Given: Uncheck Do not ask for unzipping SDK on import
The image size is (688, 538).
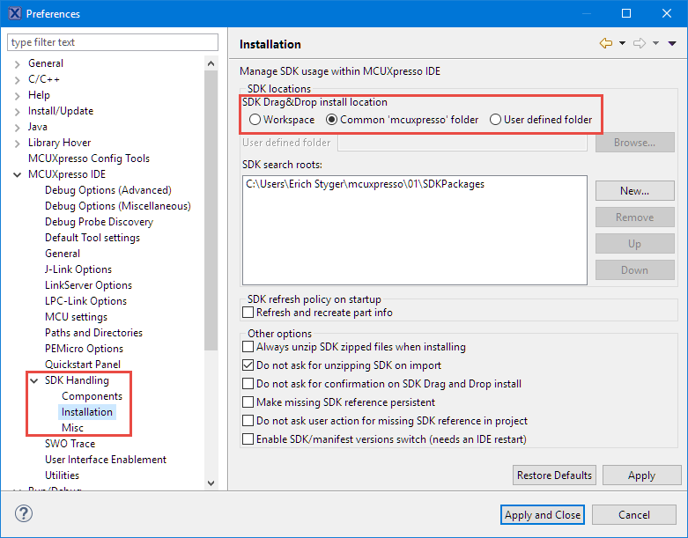Looking at the screenshot, I should [248, 365].
